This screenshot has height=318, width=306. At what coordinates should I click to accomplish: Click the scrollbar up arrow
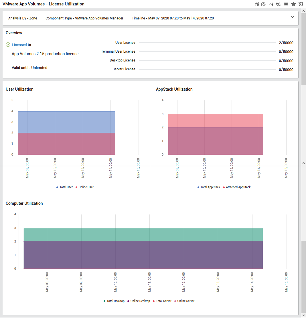point(303,11)
